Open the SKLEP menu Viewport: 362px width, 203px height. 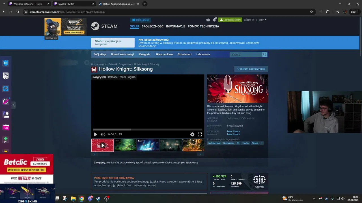pyautogui.click(x=135, y=26)
